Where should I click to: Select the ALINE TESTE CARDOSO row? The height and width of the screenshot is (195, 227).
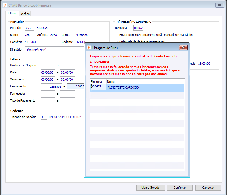(x=137, y=88)
